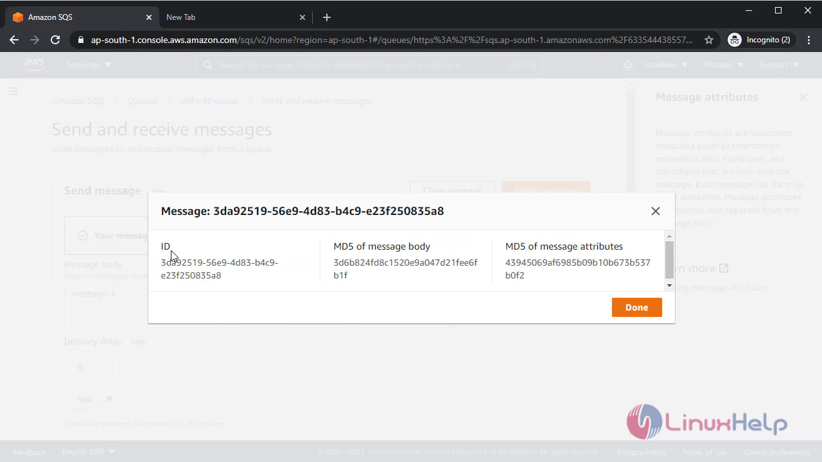Image resolution: width=822 pixels, height=462 pixels.
Task: Open a new browser tab
Action: tap(326, 17)
